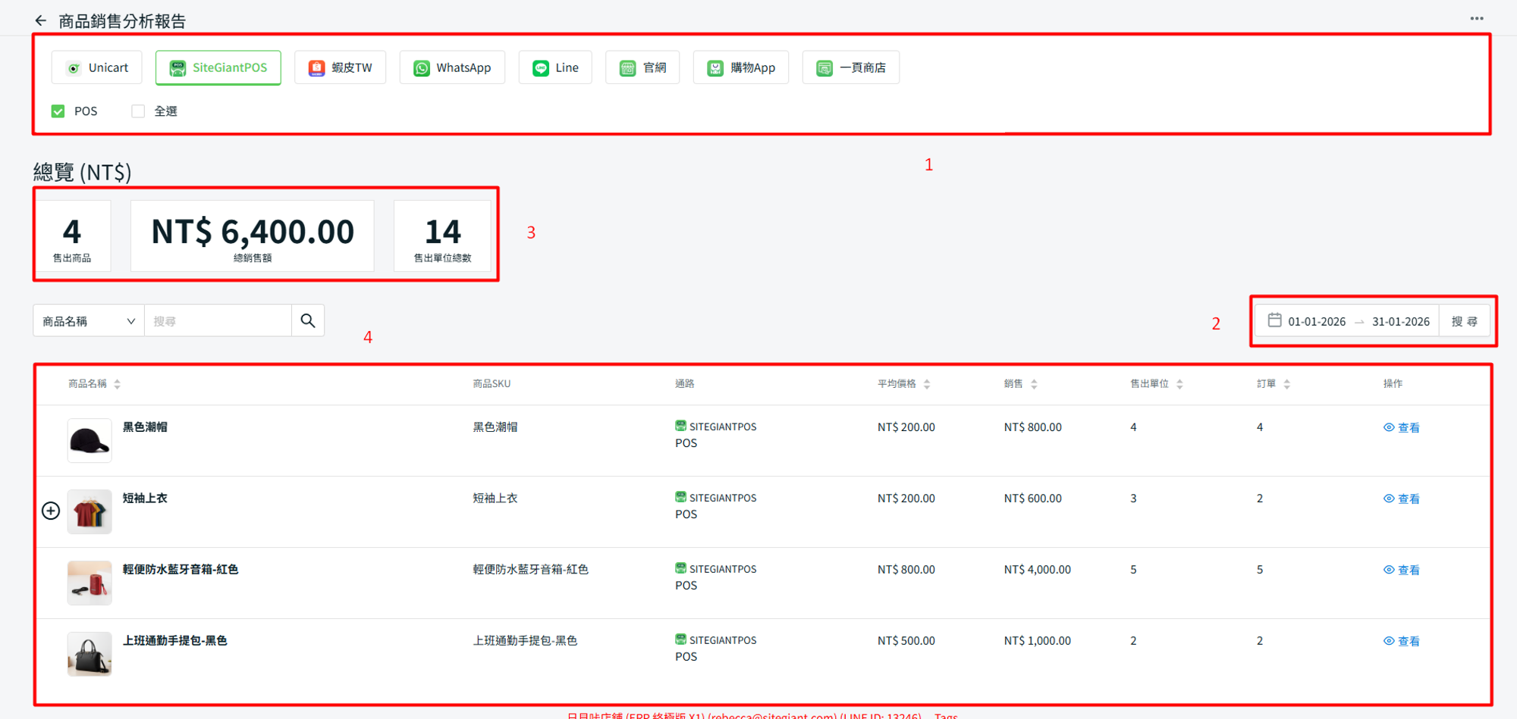Click the magnifier search icon button

[308, 321]
